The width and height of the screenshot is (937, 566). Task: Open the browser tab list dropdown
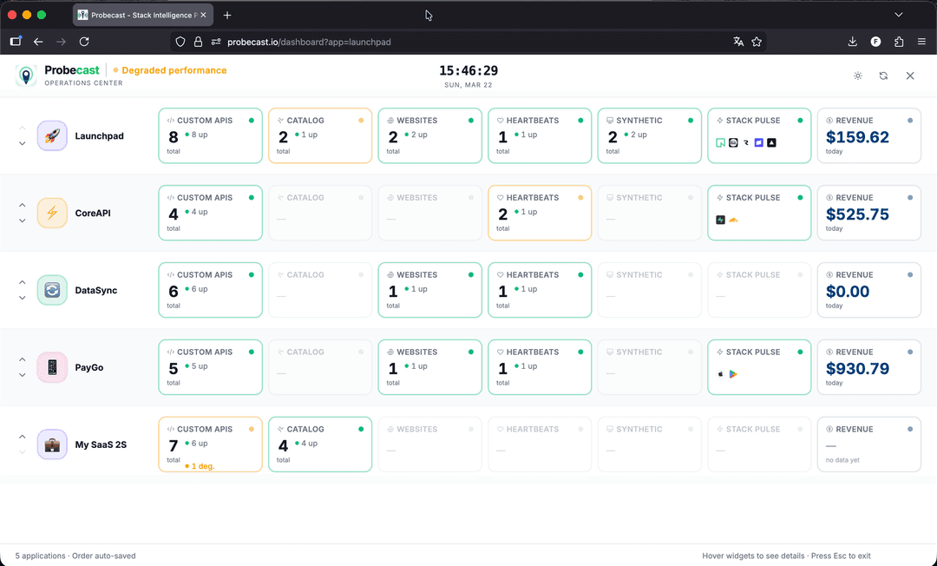tap(898, 14)
